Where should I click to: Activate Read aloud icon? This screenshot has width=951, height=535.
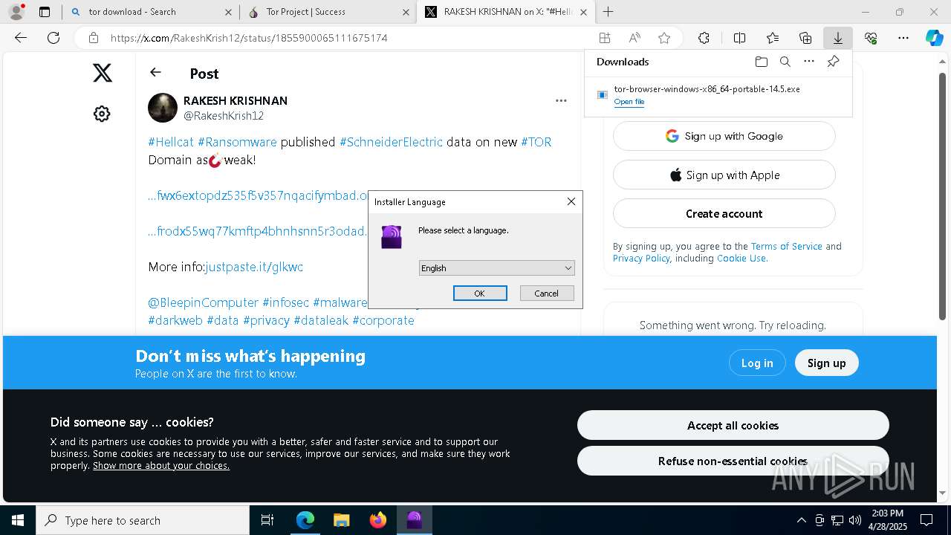click(634, 38)
